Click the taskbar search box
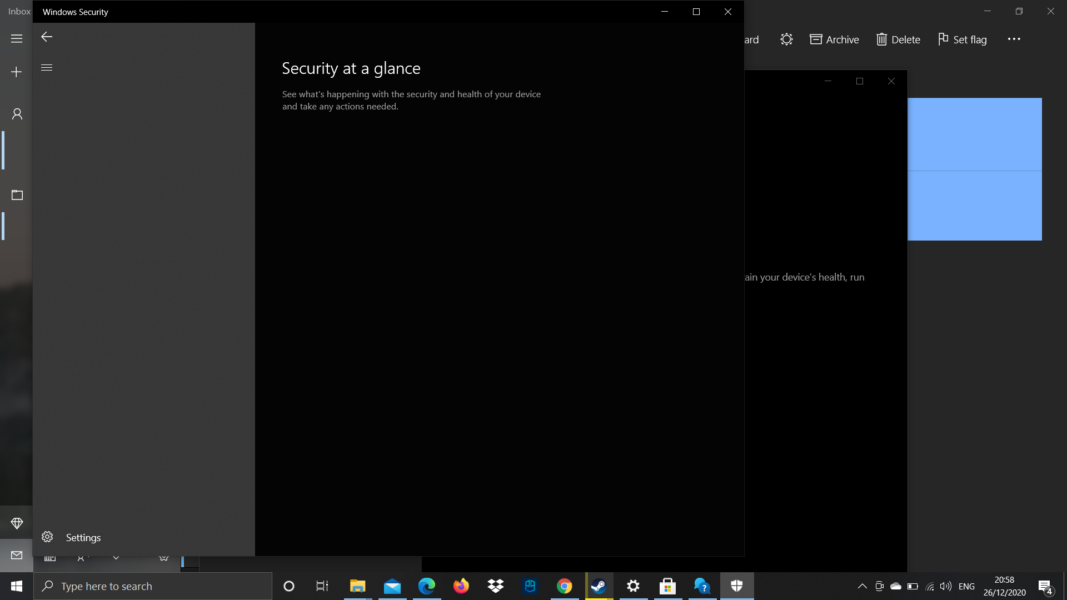Viewport: 1067px width, 600px height. click(153, 586)
